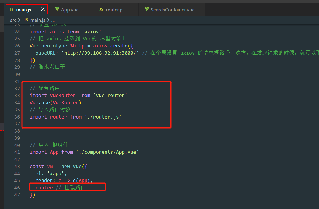Open the router.js tab
Viewport: 319px width, 209px height.
pos(116,10)
